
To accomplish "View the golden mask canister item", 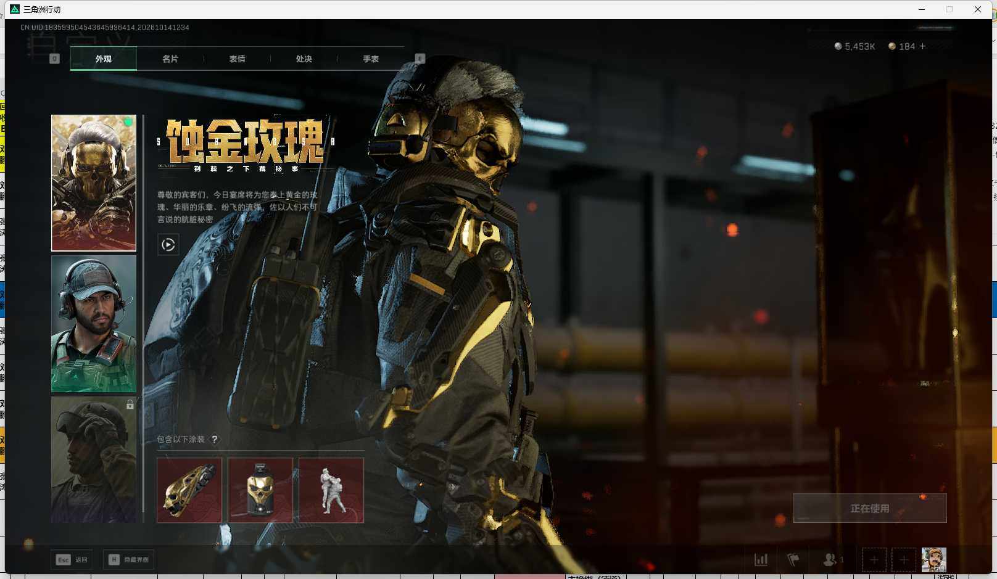I will (260, 490).
